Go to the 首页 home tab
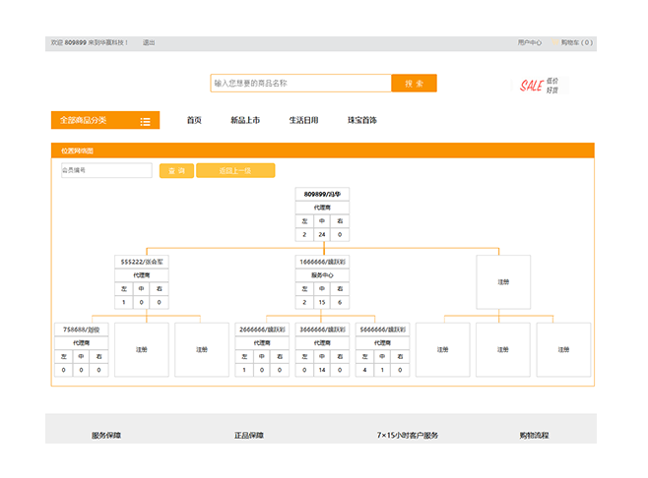 tap(194, 120)
